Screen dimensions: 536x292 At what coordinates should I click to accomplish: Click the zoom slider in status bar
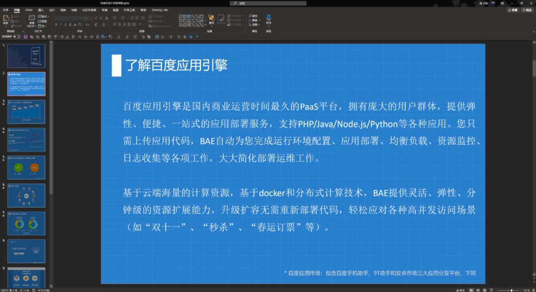508,291
